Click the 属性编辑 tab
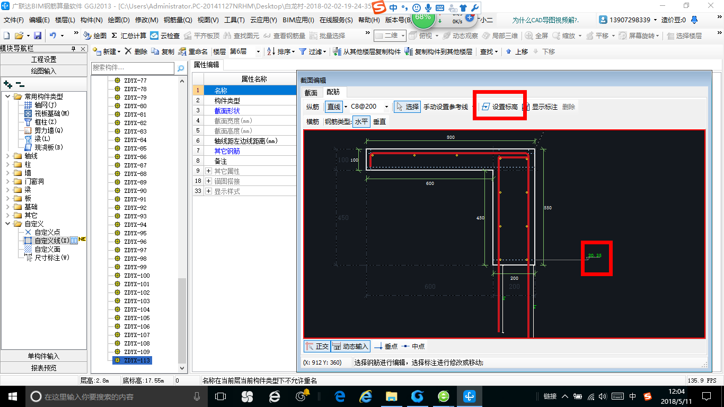Viewport: 724px width, 407px height. tap(207, 65)
